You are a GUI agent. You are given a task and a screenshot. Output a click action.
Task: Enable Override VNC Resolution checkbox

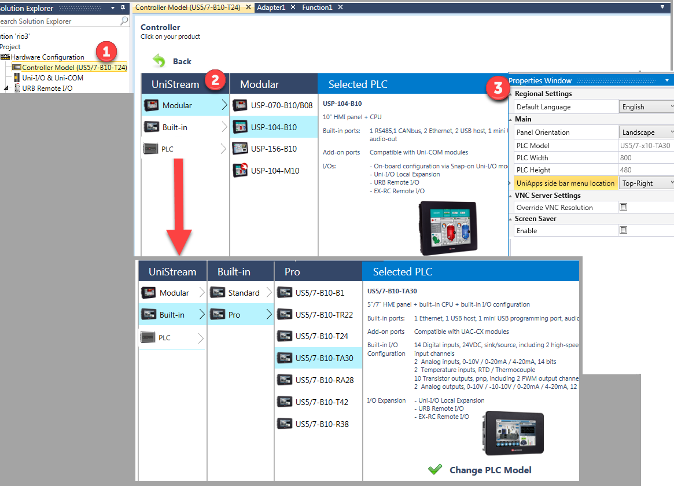(623, 207)
